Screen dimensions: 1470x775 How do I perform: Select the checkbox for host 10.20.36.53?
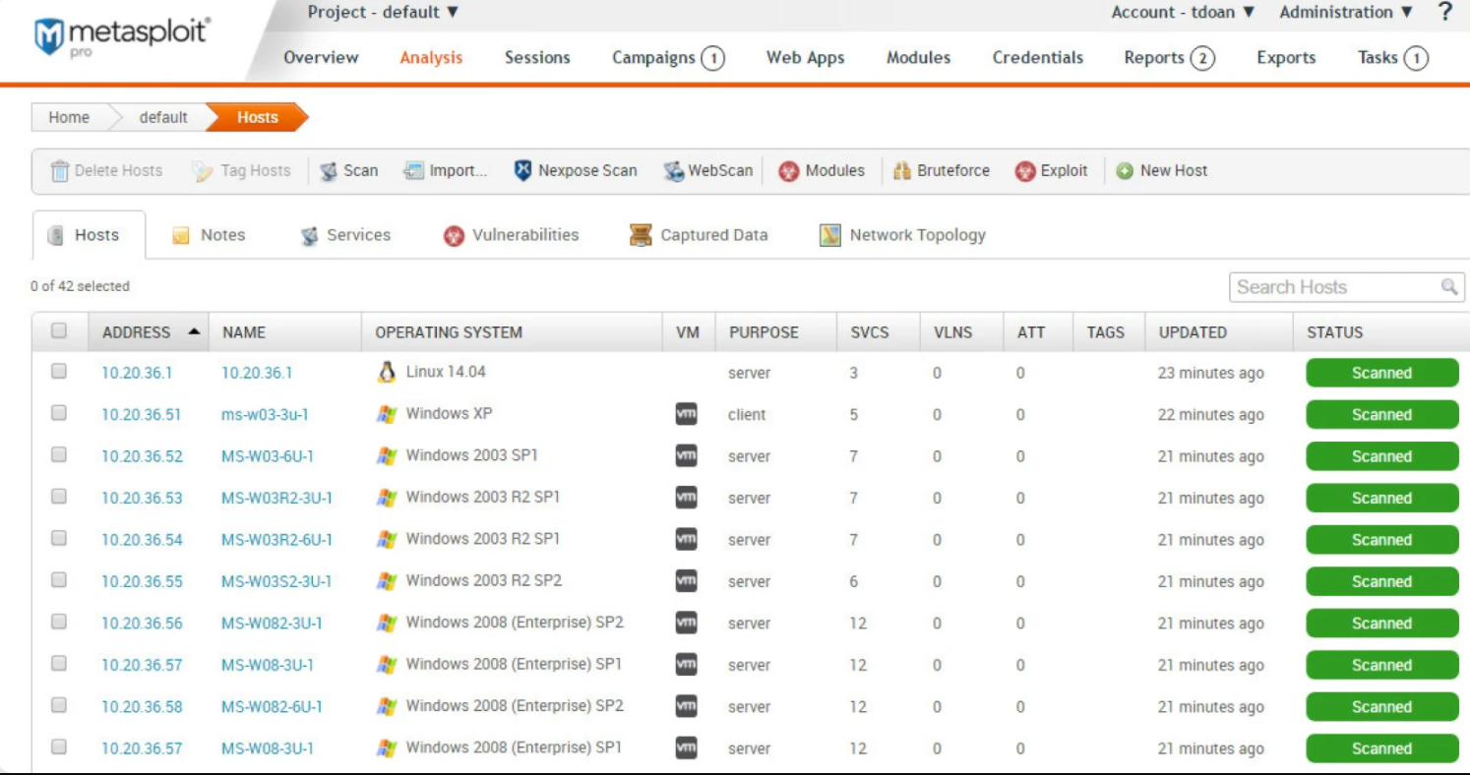coord(59,497)
